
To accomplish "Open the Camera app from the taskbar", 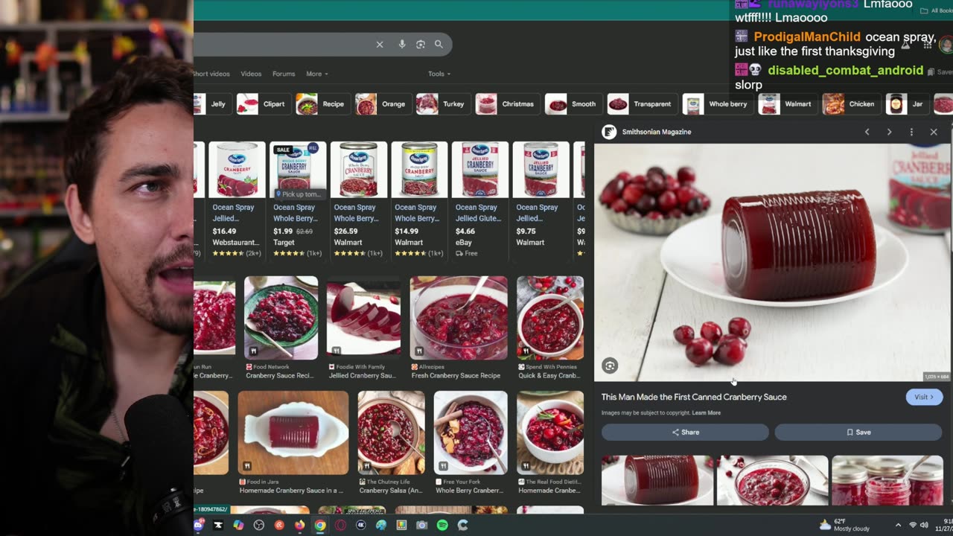I will click(x=421, y=525).
